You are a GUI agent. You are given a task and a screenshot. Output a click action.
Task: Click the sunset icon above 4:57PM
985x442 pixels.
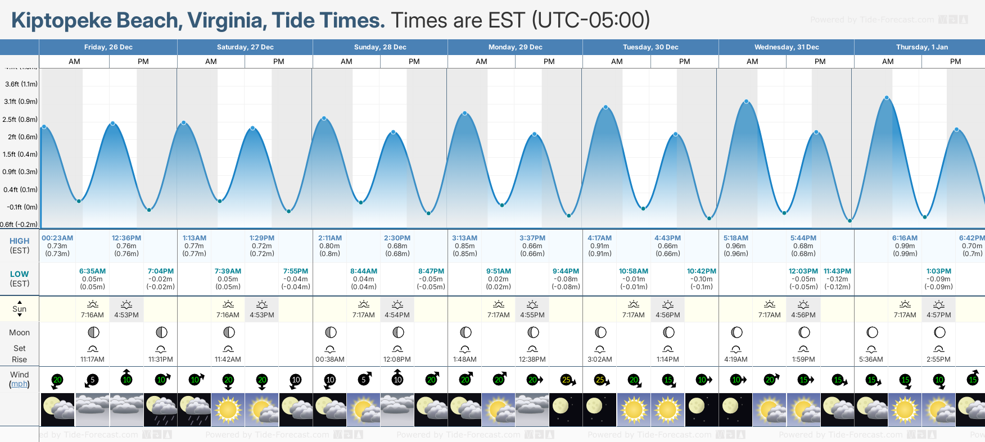point(939,304)
